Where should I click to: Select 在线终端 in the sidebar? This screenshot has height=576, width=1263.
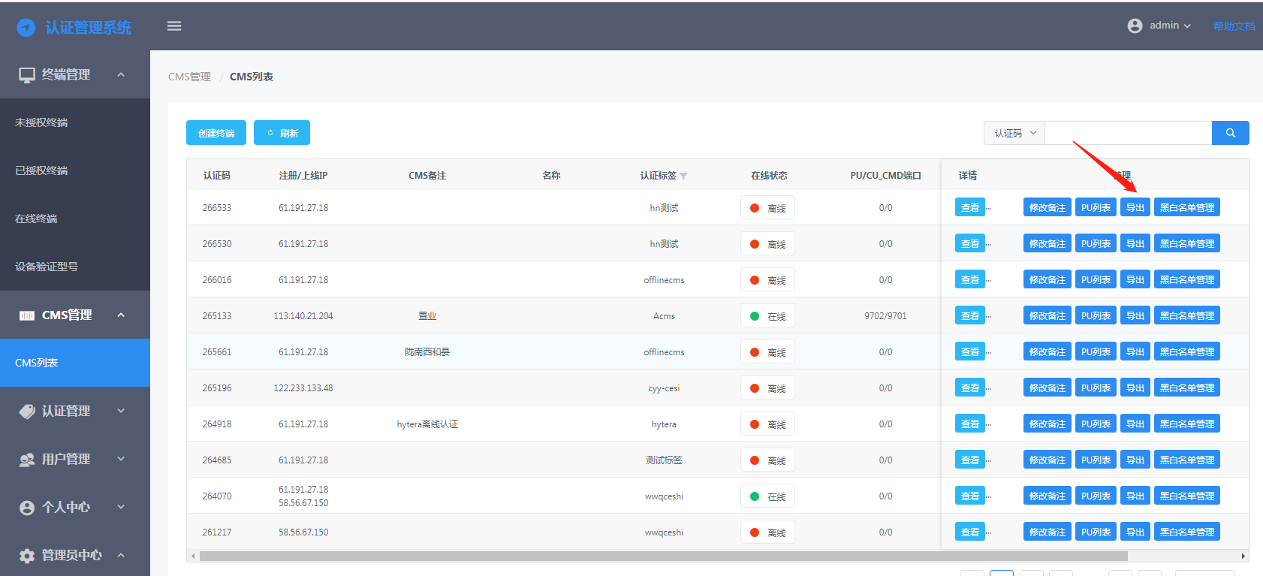click(36, 219)
